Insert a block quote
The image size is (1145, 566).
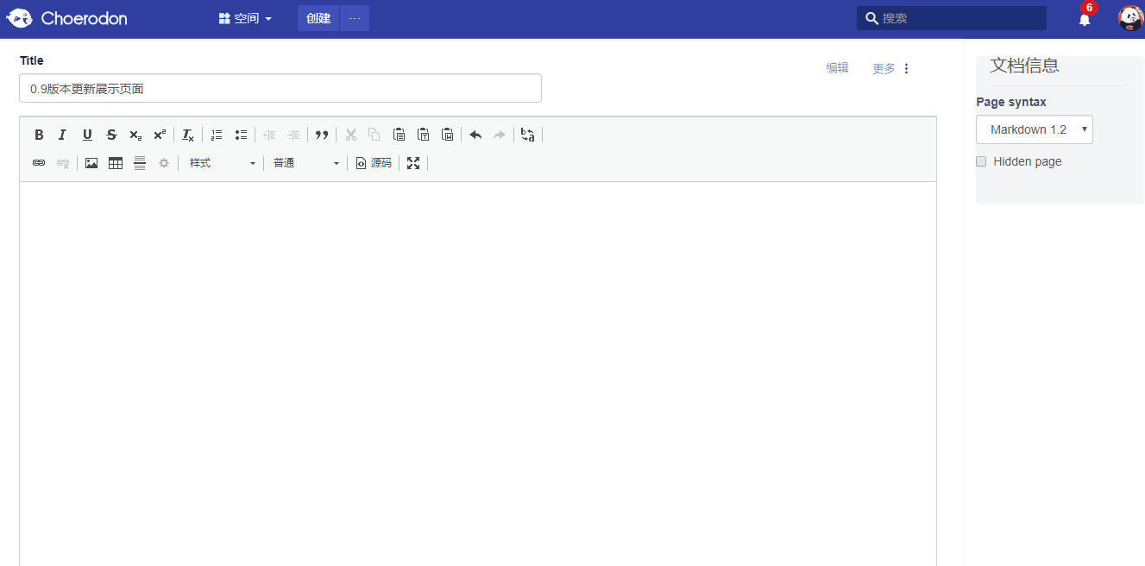click(322, 135)
